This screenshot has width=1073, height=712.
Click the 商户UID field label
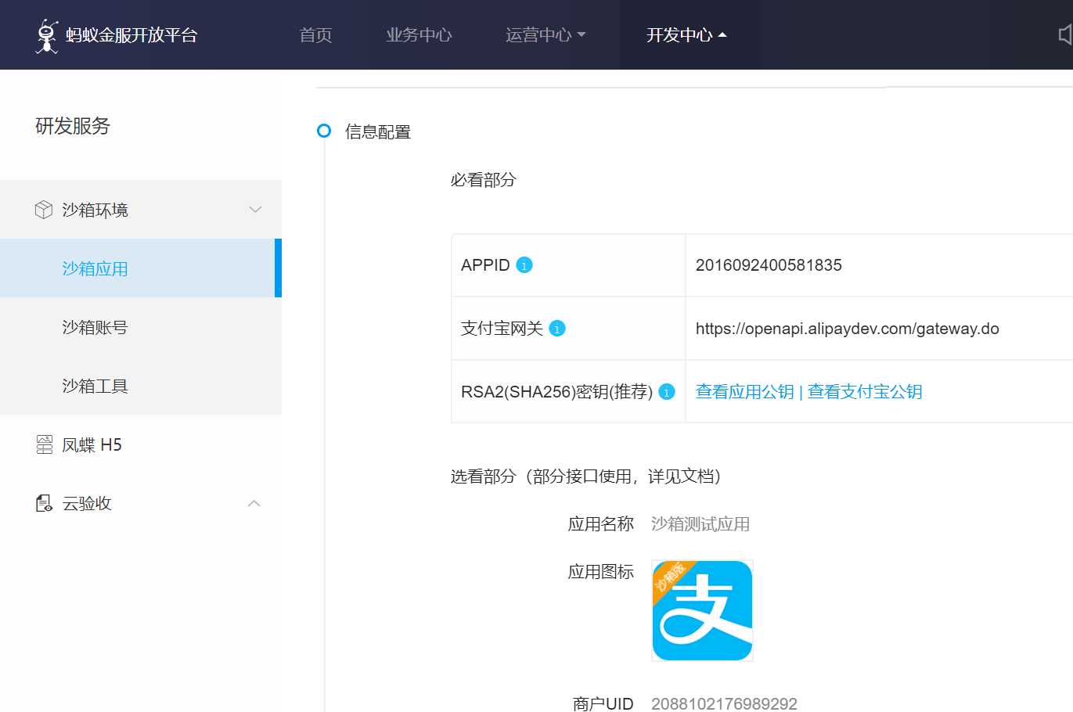click(x=603, y=703)
